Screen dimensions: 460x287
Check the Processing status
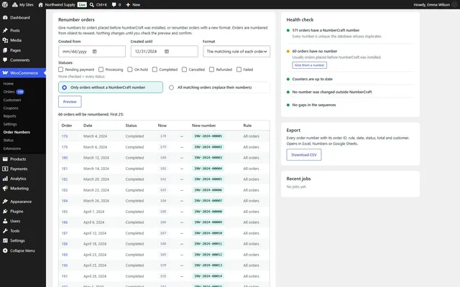[101, 70]
